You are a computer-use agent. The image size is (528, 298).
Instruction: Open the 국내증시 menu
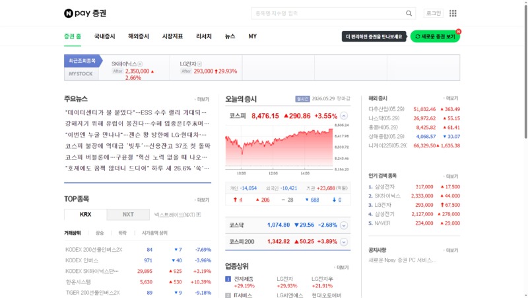point(104,36)
